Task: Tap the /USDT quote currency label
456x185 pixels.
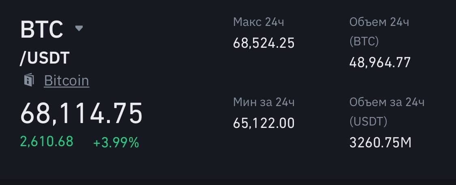Action: pos(45,58)
